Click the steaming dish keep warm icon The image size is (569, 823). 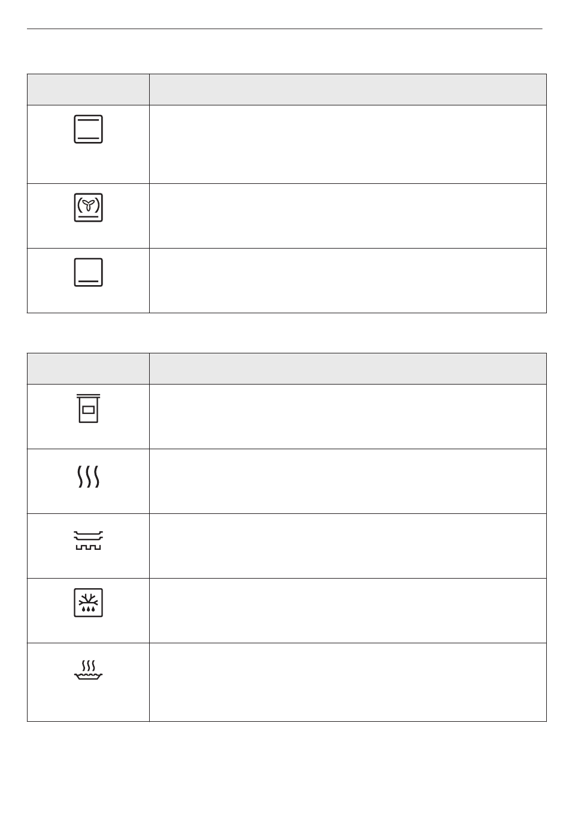(x=88, y=670)
